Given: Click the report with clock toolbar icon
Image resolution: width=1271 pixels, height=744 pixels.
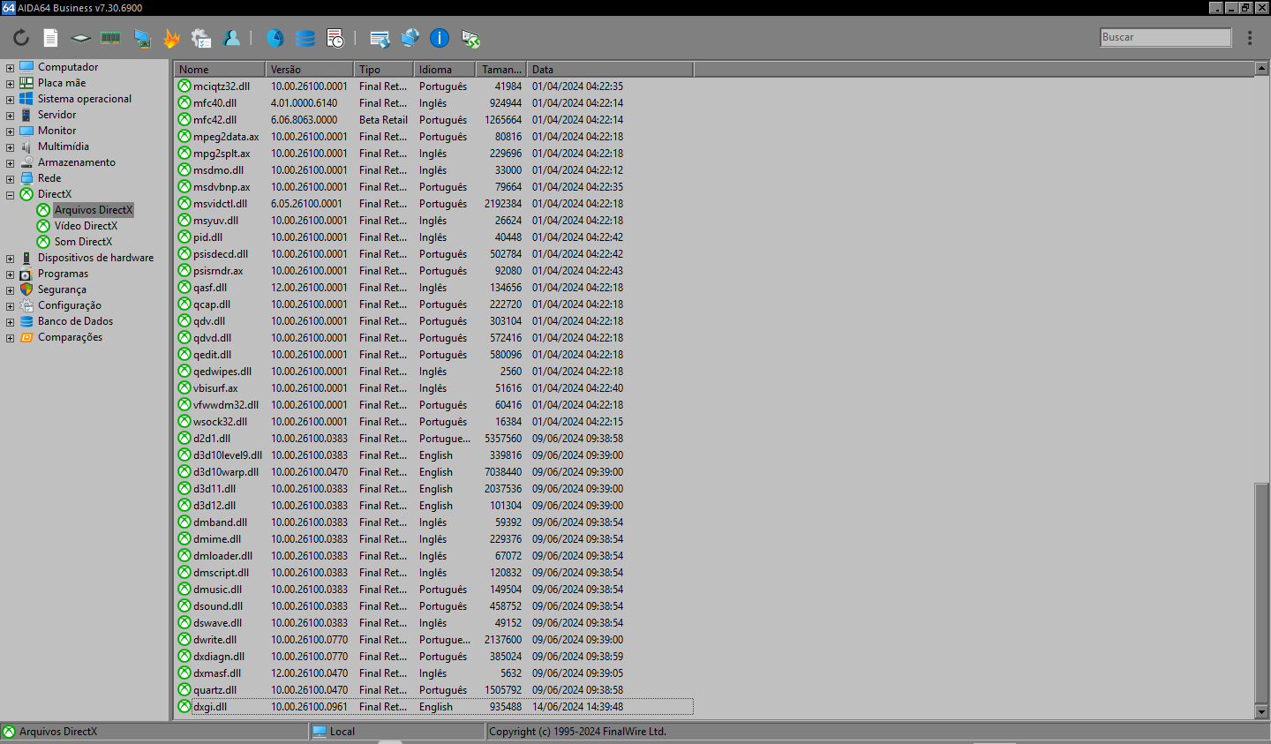Looking at the screenshot, I should (x=335, y=38).
